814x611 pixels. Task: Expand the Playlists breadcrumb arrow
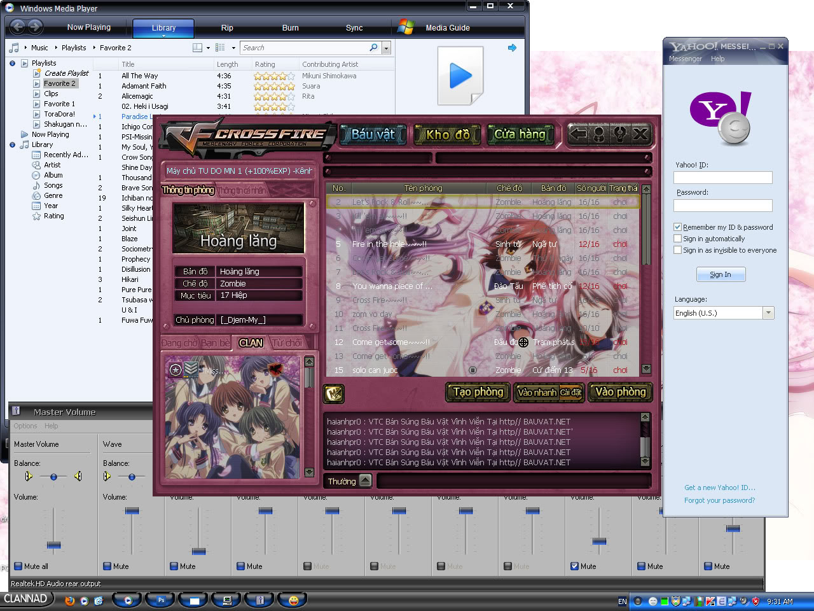[94, 48]
